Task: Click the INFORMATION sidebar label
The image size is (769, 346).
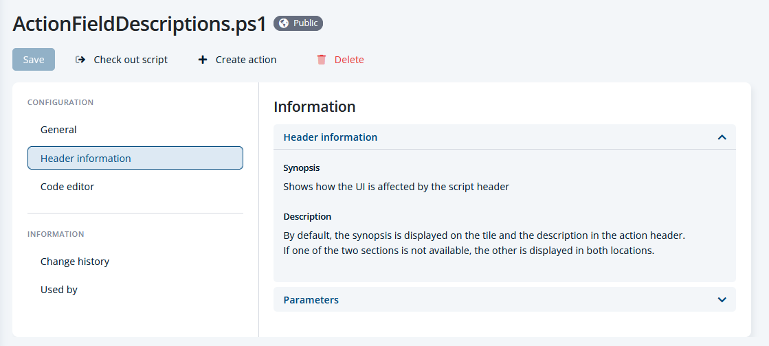Action: (56, 234)
